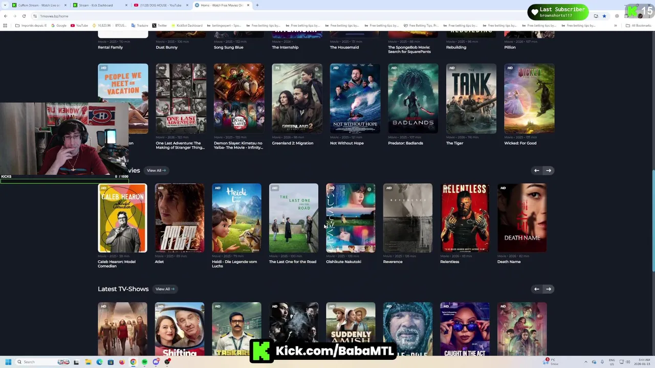Select the Suddenly Amish show poster

coord(351,329)
